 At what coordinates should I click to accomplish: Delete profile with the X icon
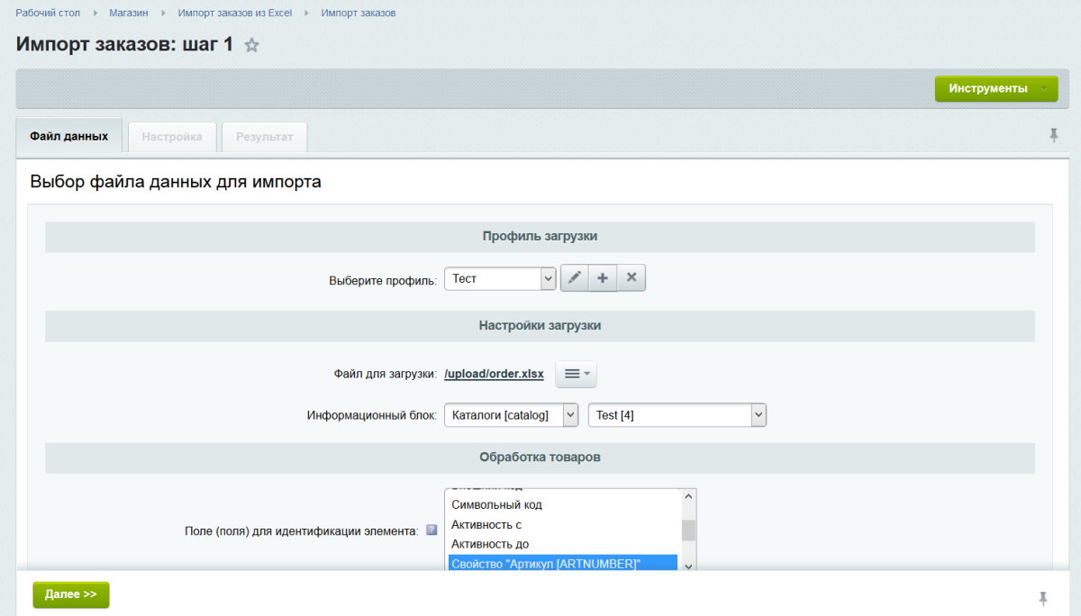(631, 278)
